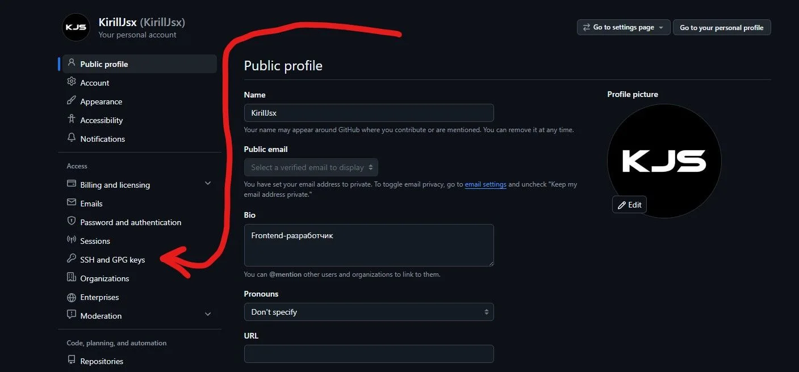Click the SSH and GPG keys key icon
Viewport: 799px width, 372px height.
72,259
